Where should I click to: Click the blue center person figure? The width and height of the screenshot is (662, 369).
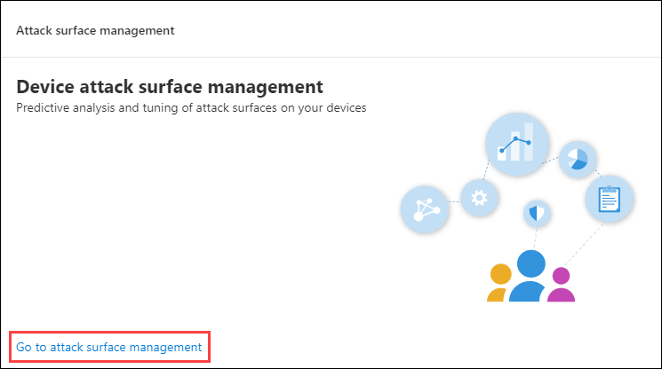[x=529, y=276]
